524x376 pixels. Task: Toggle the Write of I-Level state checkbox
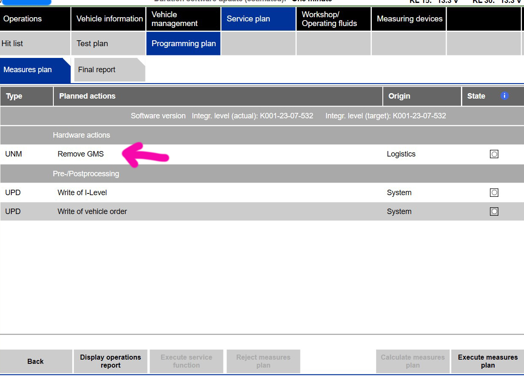tap(494, 193)
